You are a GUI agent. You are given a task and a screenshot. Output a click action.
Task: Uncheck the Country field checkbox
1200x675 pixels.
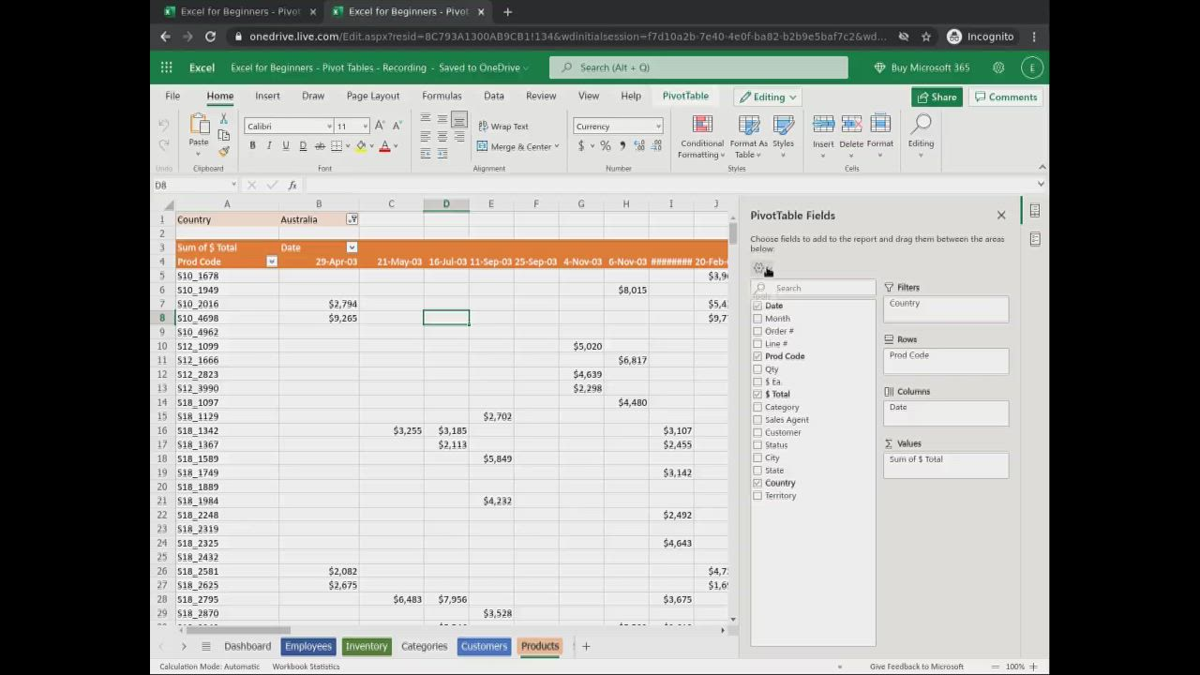757,483
